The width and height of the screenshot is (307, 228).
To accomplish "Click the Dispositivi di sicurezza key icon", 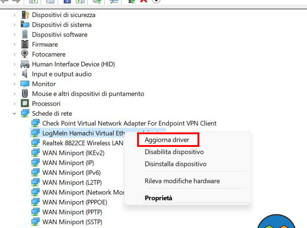I will pyautogui.click(x=25, y=15).
